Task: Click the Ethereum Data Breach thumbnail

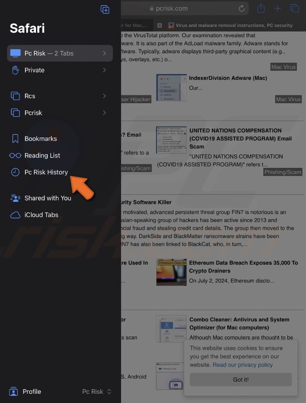Action: coord(171,272)
